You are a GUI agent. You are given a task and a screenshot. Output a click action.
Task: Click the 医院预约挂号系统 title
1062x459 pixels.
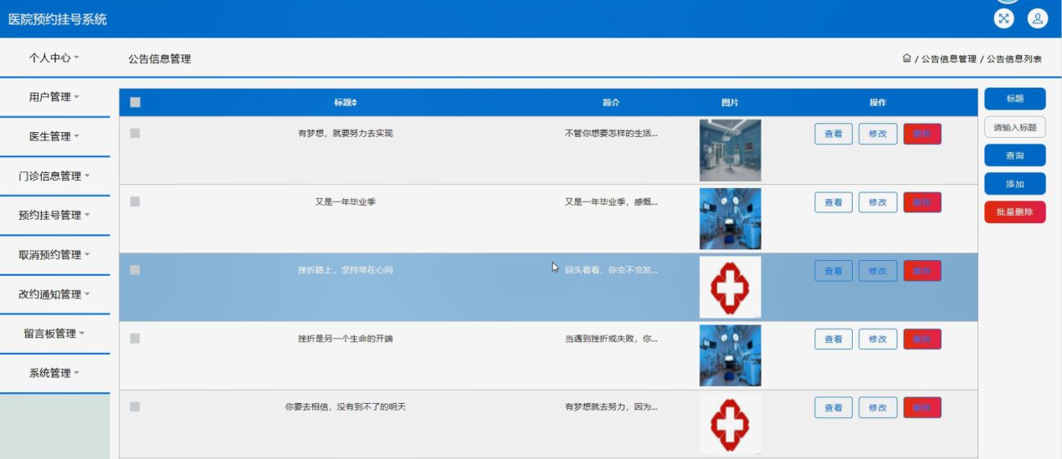(58, 19)
